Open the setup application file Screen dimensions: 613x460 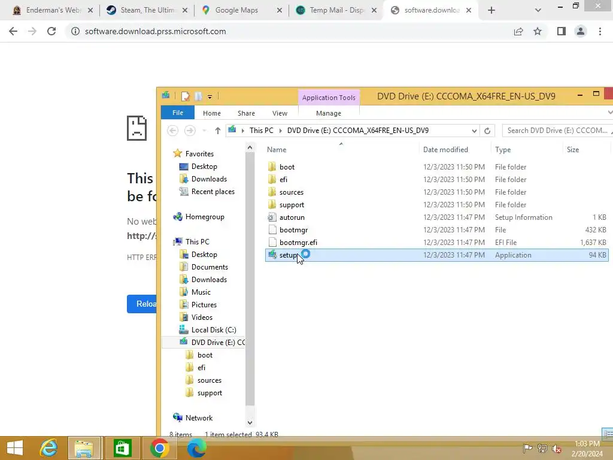click(x=436, y=255)
